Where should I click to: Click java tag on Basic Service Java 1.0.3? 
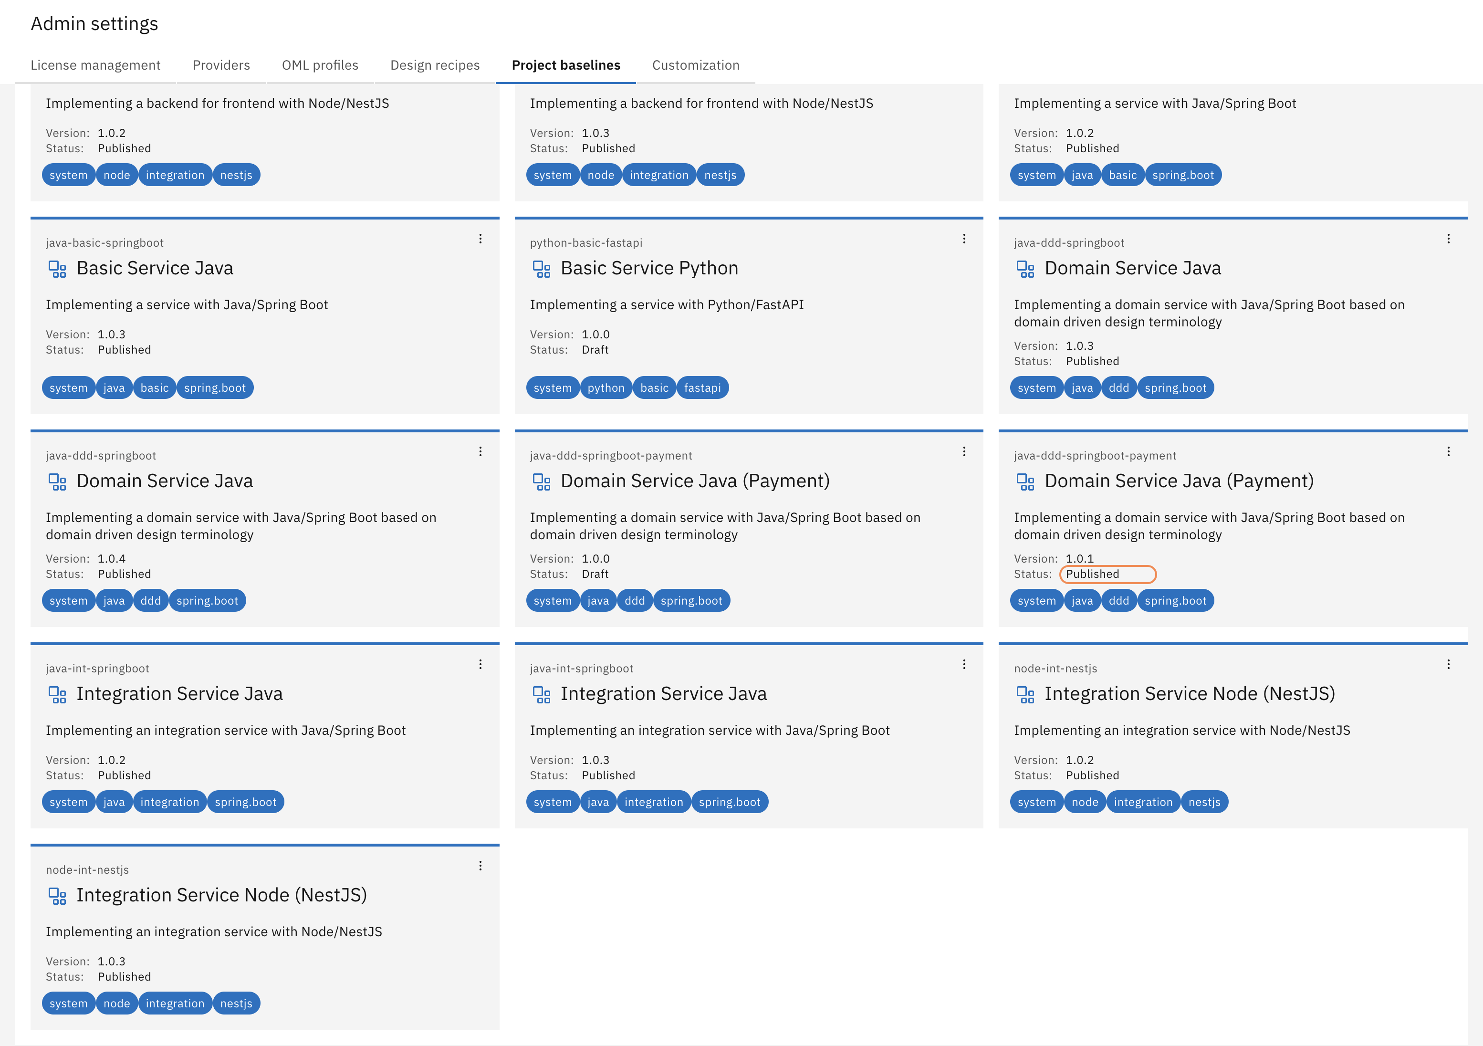click(115, 388)
